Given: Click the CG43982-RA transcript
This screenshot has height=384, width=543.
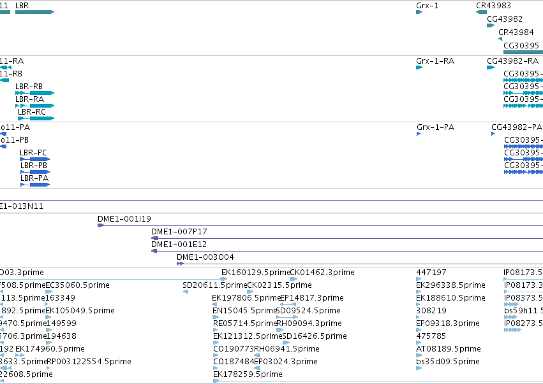Looking at the screenshot, I should coord(491,68).
